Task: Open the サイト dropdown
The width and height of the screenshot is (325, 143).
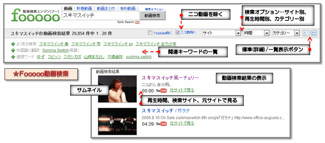Action: 221,33
